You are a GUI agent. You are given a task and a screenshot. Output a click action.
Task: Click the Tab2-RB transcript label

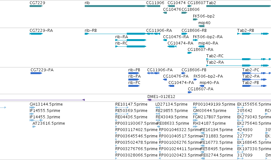coord(246,31)
